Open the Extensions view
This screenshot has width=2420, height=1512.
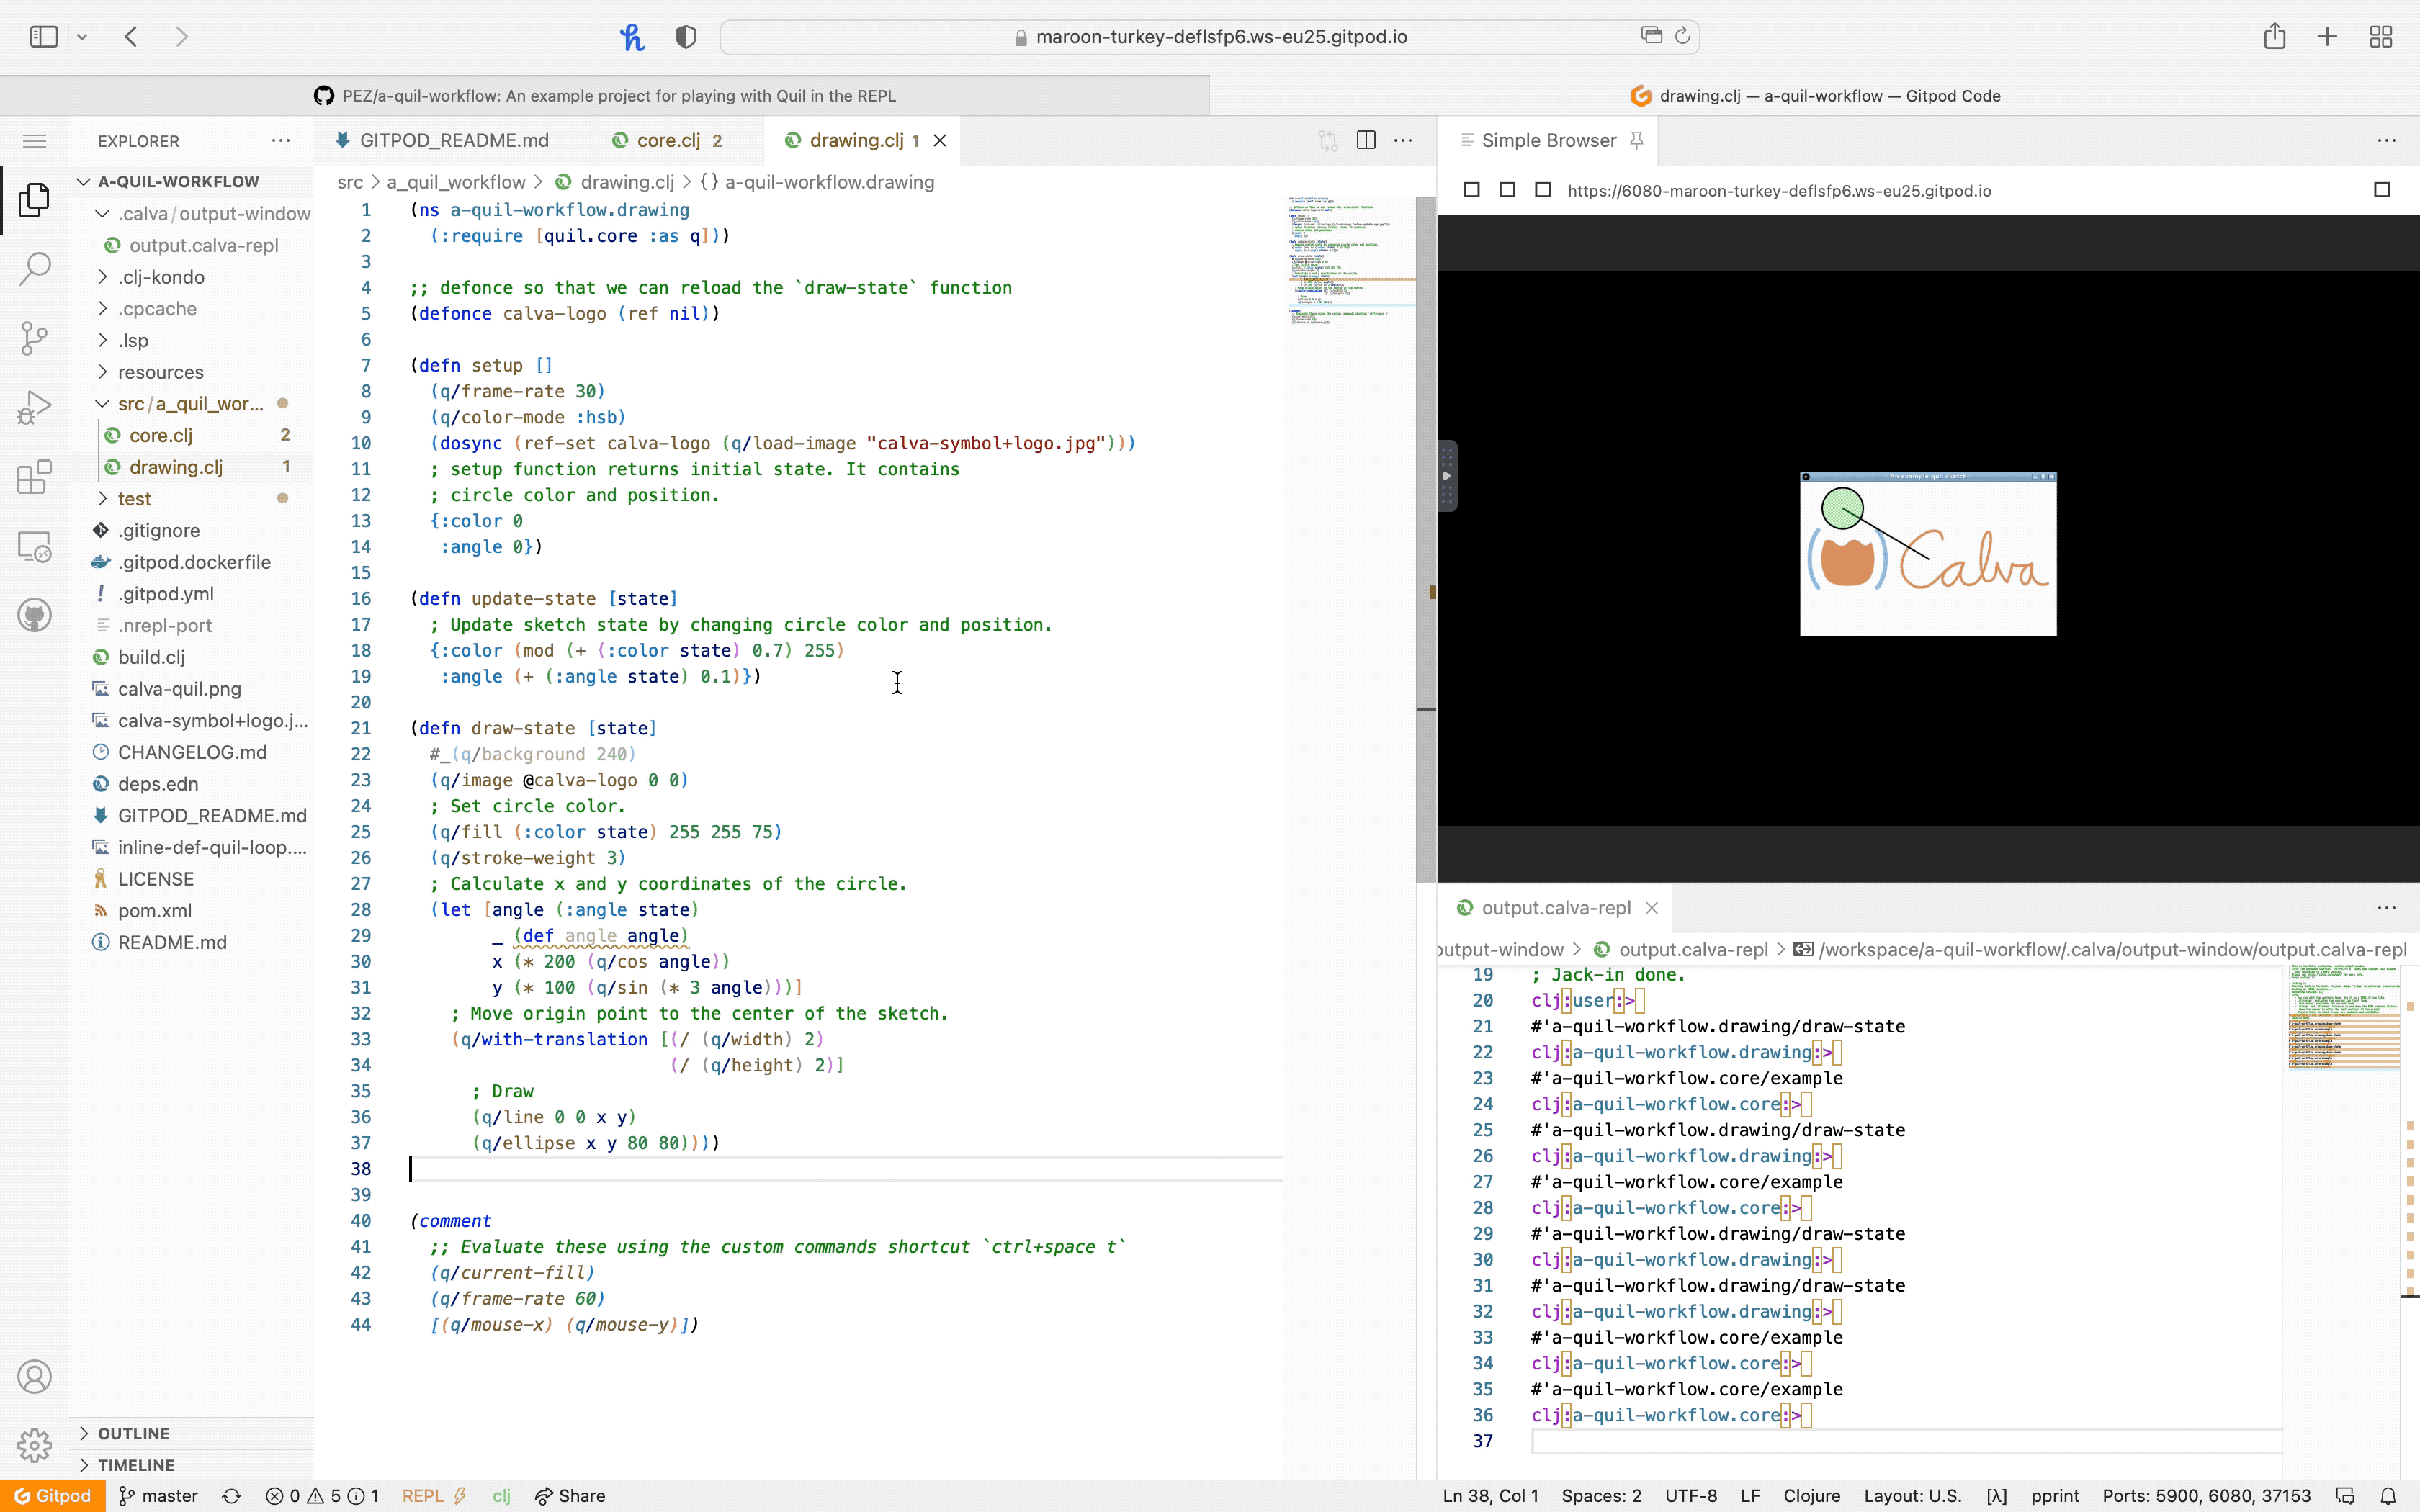pyautogui.click(x=34, y=477)
